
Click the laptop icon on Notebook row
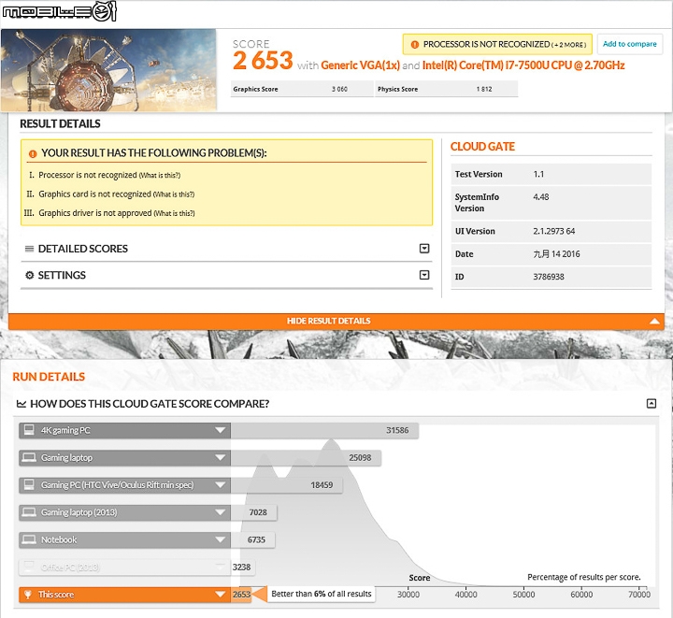pos(29,539)
